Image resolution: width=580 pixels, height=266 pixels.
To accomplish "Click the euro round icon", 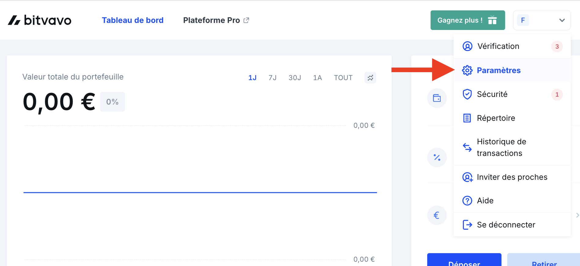I will click(x=437, y=215).
